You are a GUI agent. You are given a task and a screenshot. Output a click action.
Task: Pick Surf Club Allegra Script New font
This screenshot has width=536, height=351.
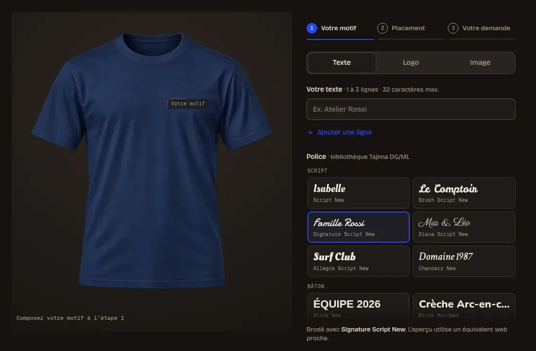pyautogui.click(x=359, y=261)
